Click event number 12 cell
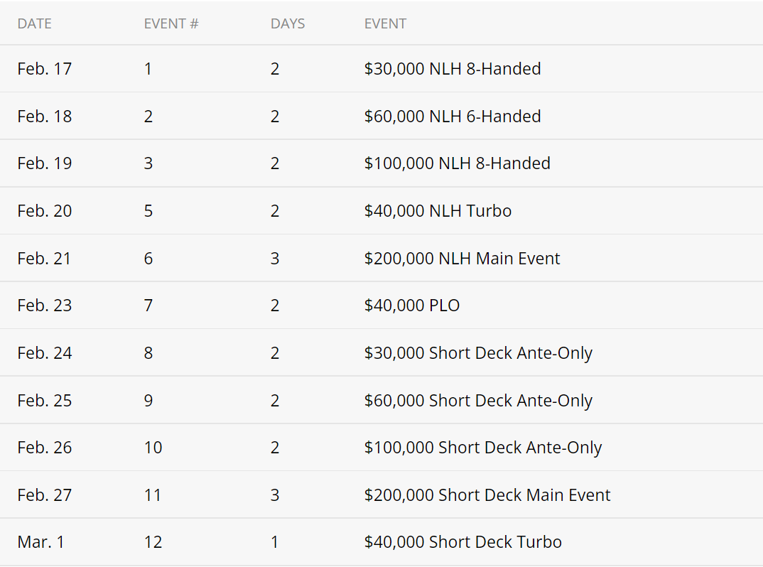The height and width of the screenshot is (567, 763). pos(153,542)
